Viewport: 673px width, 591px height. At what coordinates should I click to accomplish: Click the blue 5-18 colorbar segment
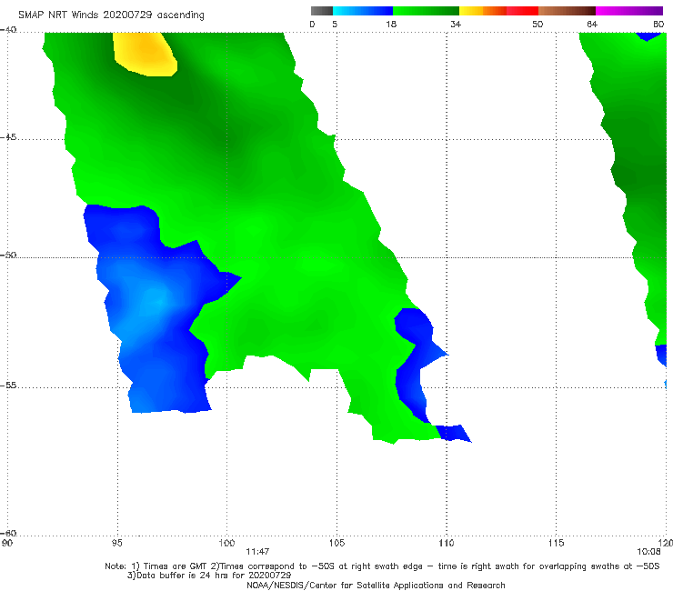[x=363, y=11]
